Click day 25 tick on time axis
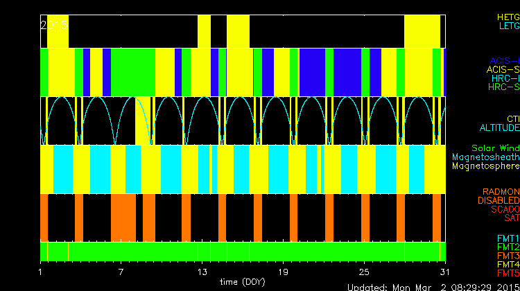520x291 pixels. pyautogui.click(x=363, y=272)
